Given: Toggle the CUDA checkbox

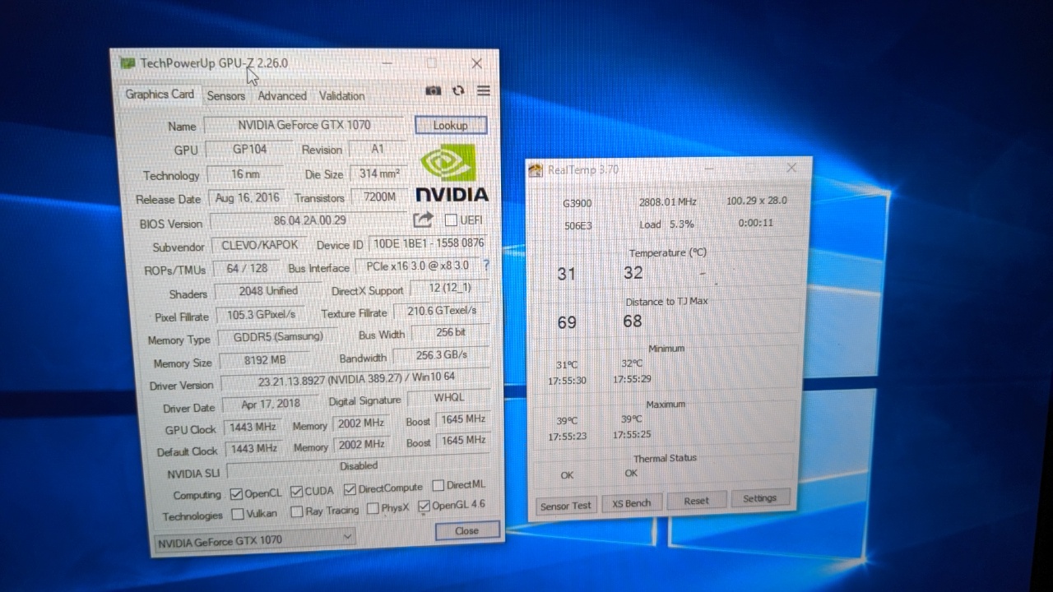Looking at the screenshot, I should (x=297, y=491).
